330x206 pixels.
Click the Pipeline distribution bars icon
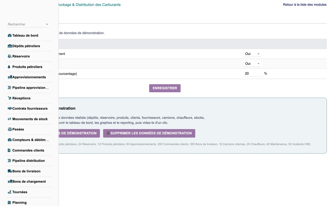tap(10, 161)
